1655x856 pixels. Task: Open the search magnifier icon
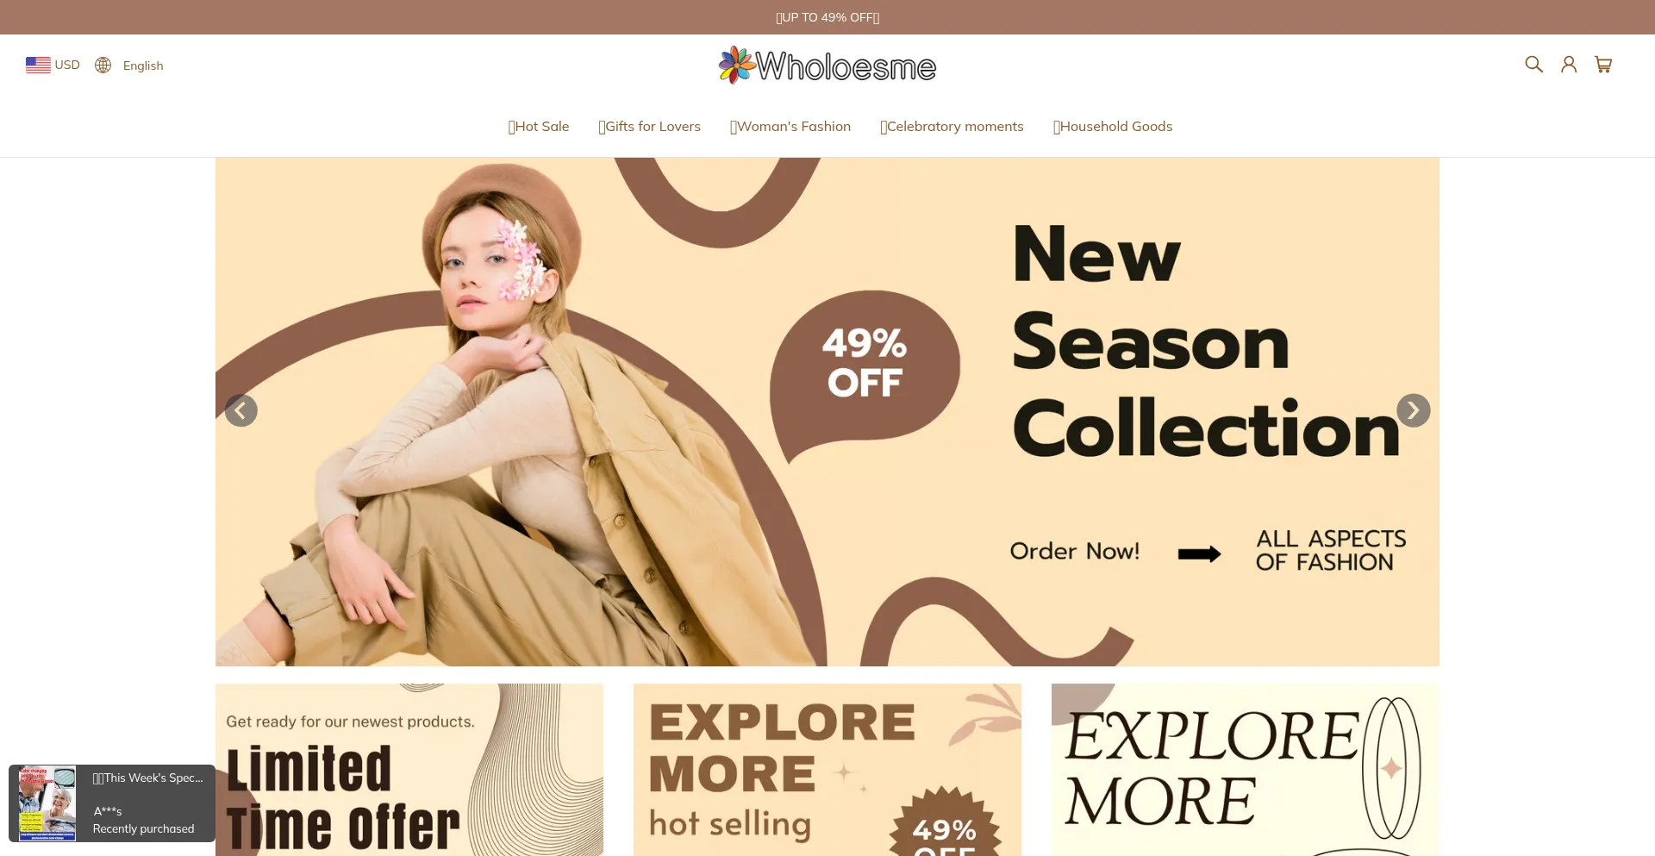pos(1533,65)
